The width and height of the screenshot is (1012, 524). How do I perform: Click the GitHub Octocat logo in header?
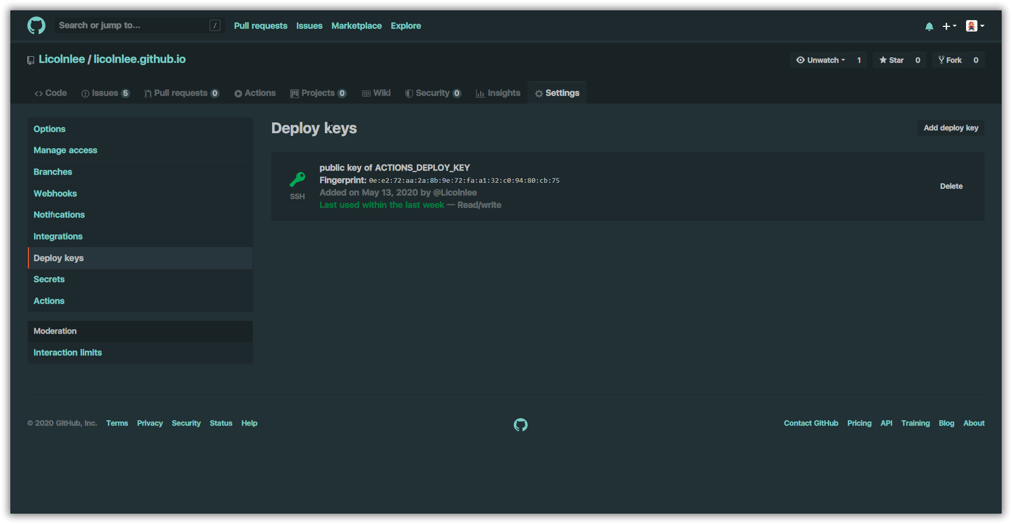[36, 25]
